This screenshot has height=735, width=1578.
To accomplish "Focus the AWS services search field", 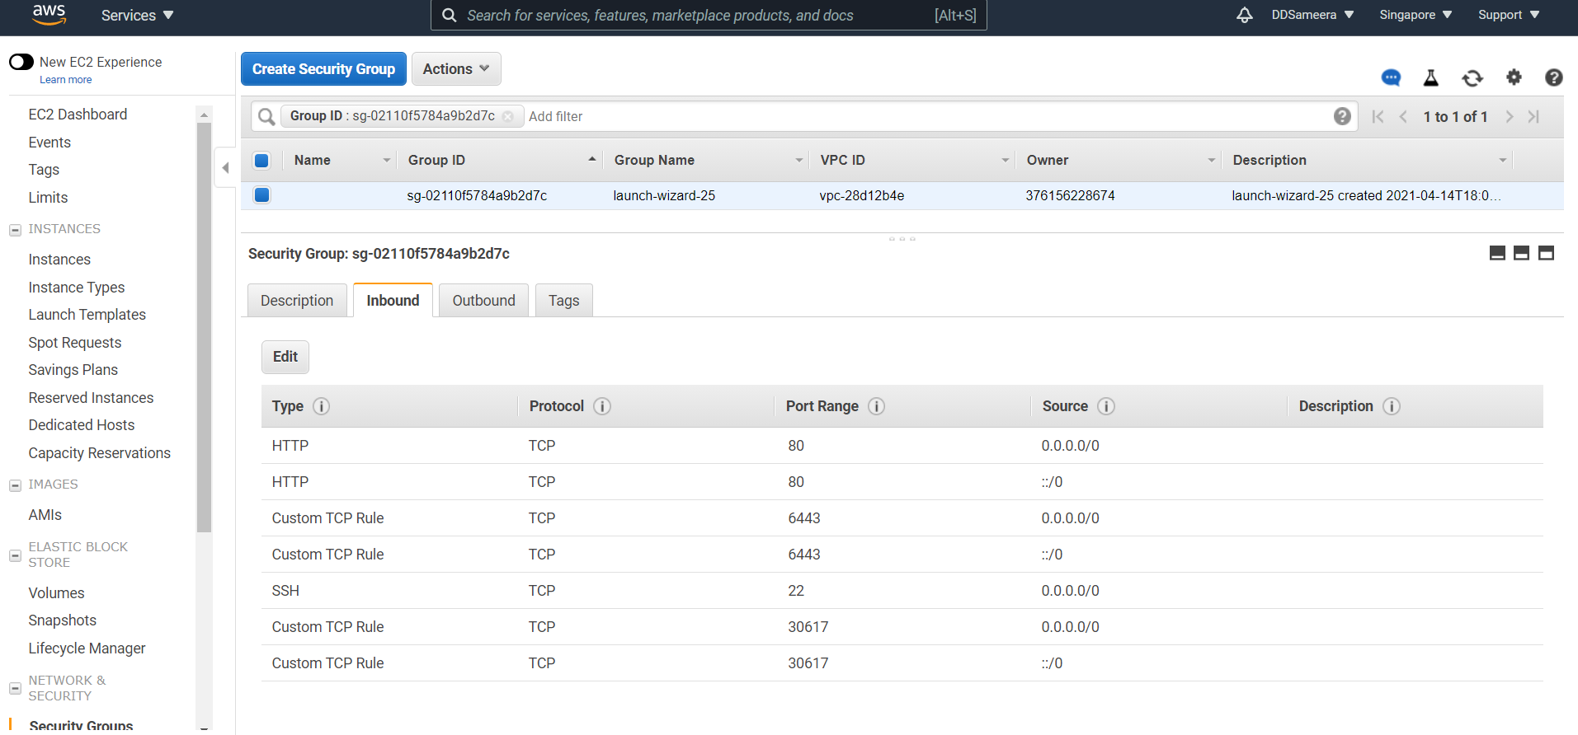I will [x=709, y=15].
